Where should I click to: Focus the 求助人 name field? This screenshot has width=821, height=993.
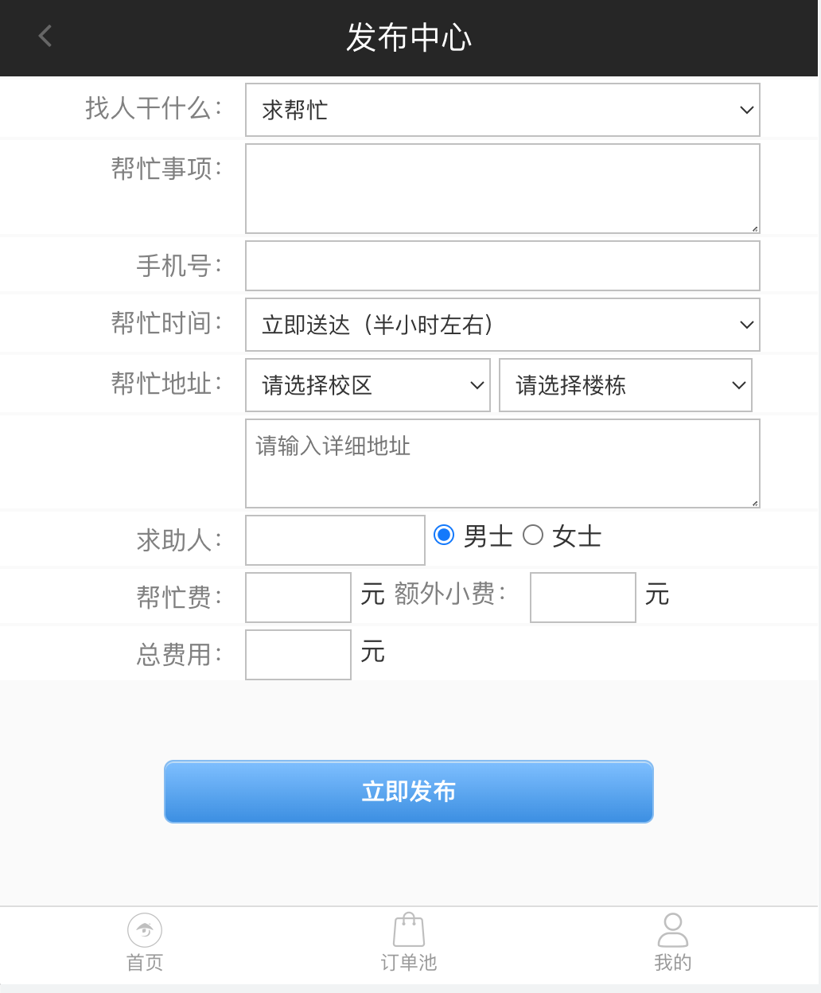(x=335, y=540)
